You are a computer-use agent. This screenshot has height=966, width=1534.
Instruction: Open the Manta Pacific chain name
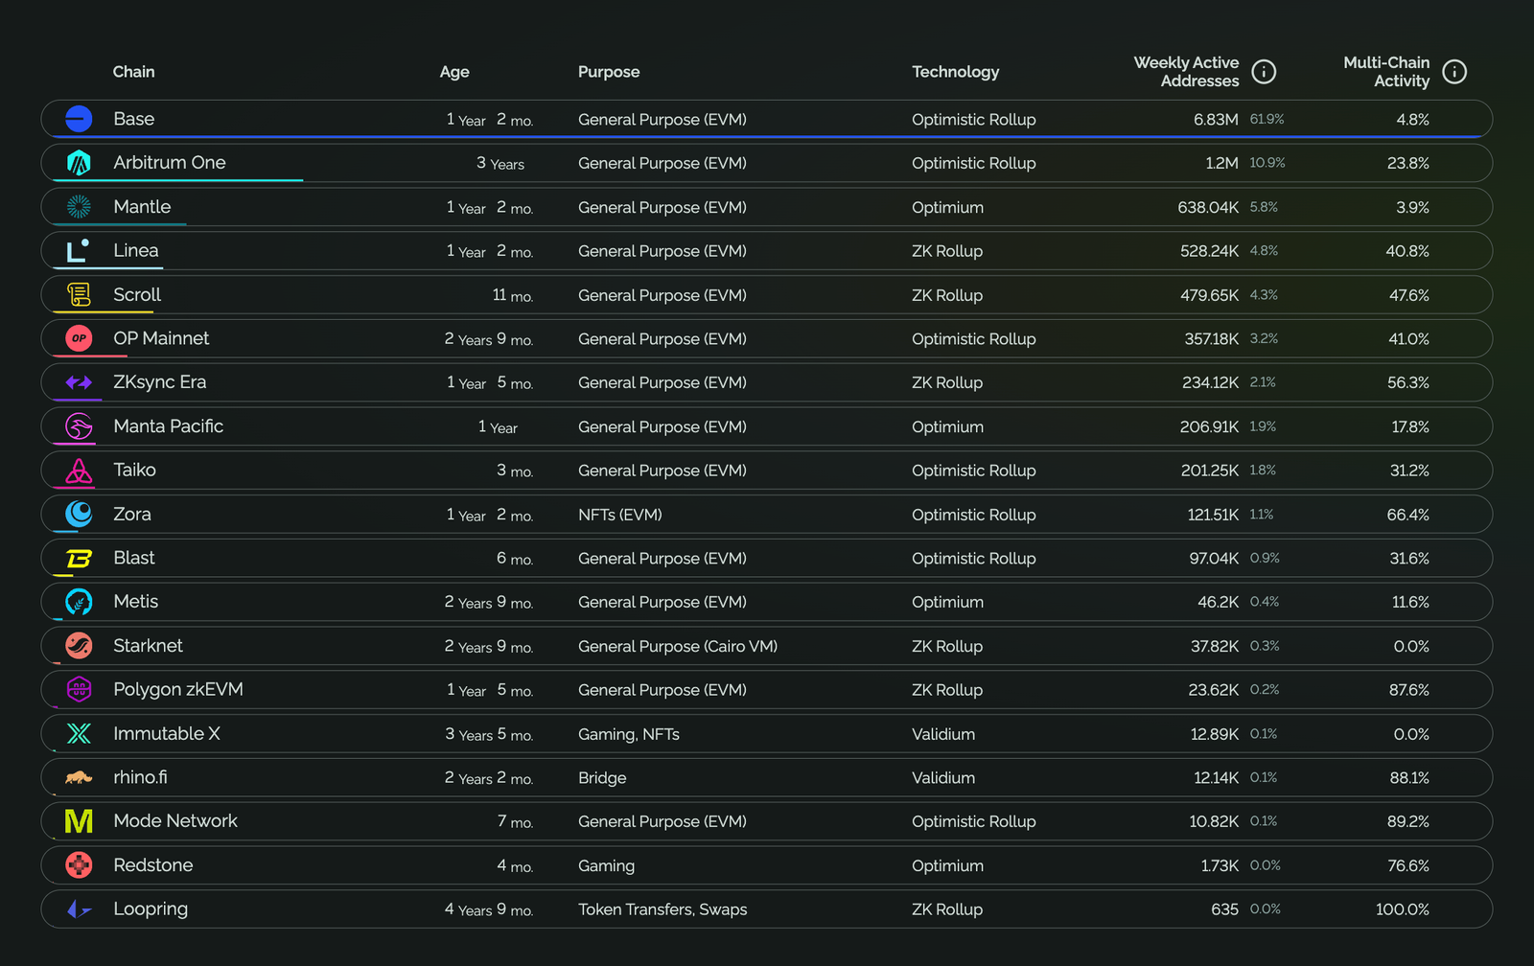(168, 426)
